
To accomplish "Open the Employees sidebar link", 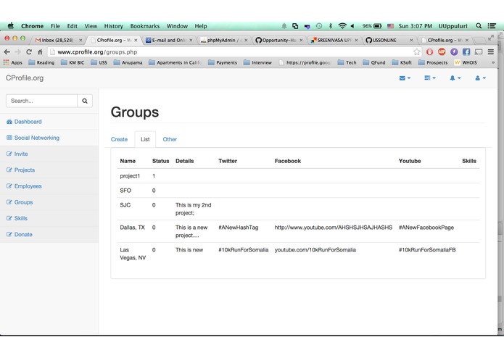I will tap(28, 186).
